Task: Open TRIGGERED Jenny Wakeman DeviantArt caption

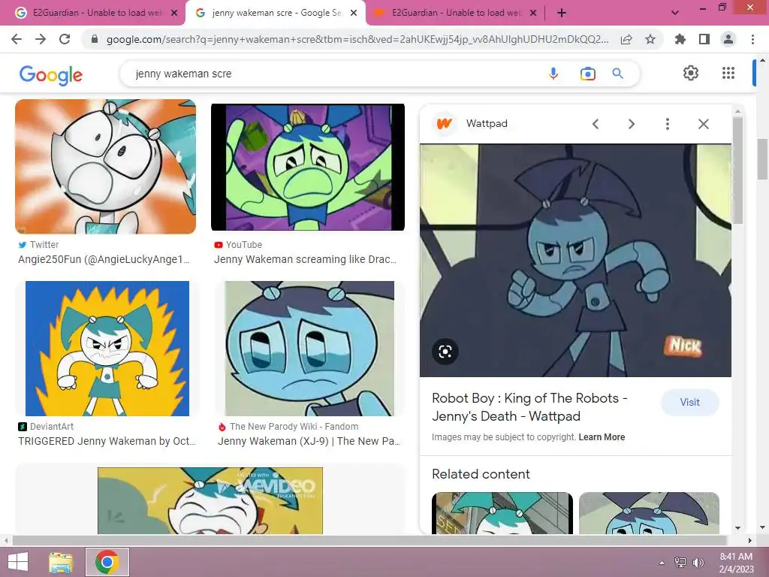Action: pos(107,441)
